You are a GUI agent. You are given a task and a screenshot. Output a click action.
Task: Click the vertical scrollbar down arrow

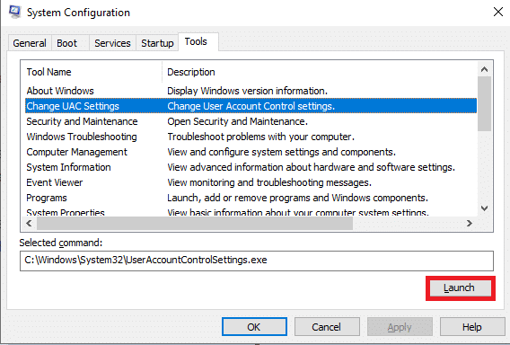tap(484, 208)
